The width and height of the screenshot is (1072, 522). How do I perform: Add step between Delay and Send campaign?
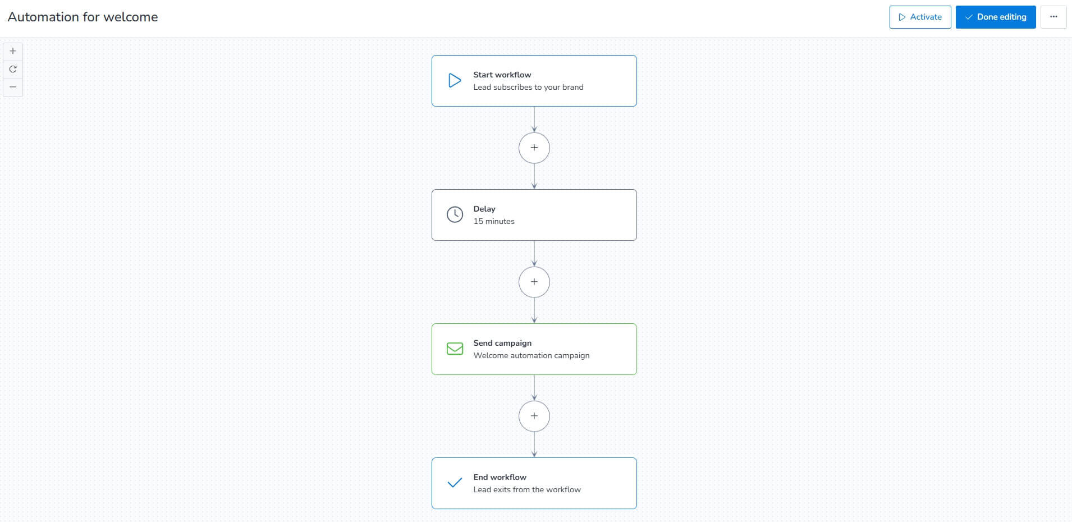(x=534, y=282)
